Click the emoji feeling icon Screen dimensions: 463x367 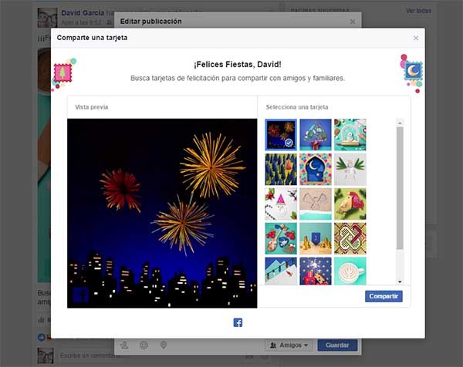144,345
